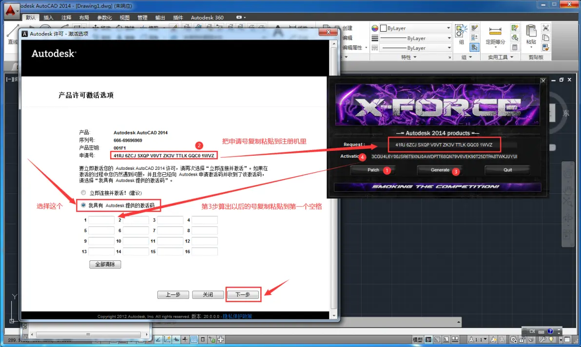Toggle Dynamic Input in status bar
Screen dimensions: 581x347
[x=176, y=340]
